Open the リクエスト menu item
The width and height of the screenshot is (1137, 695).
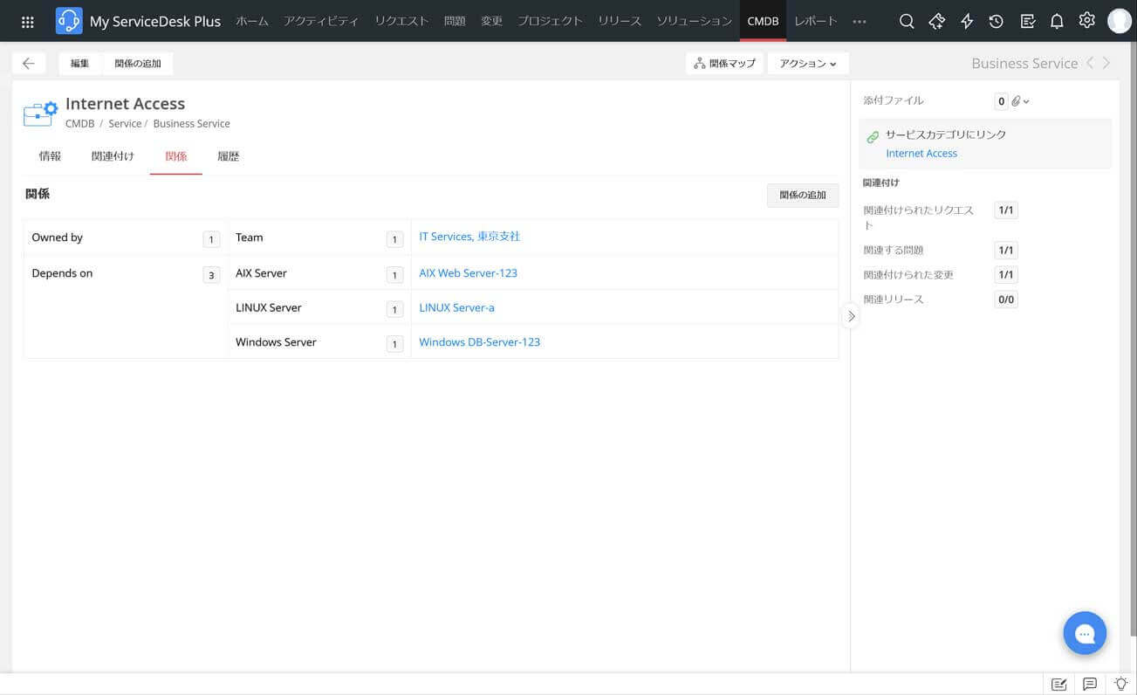pyautogui.click(x=401, y=21)
